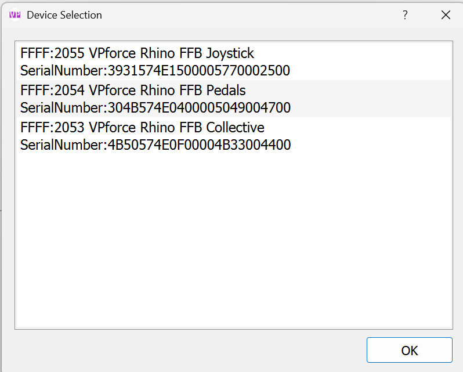Open the question mark help button

coord(405,15)
